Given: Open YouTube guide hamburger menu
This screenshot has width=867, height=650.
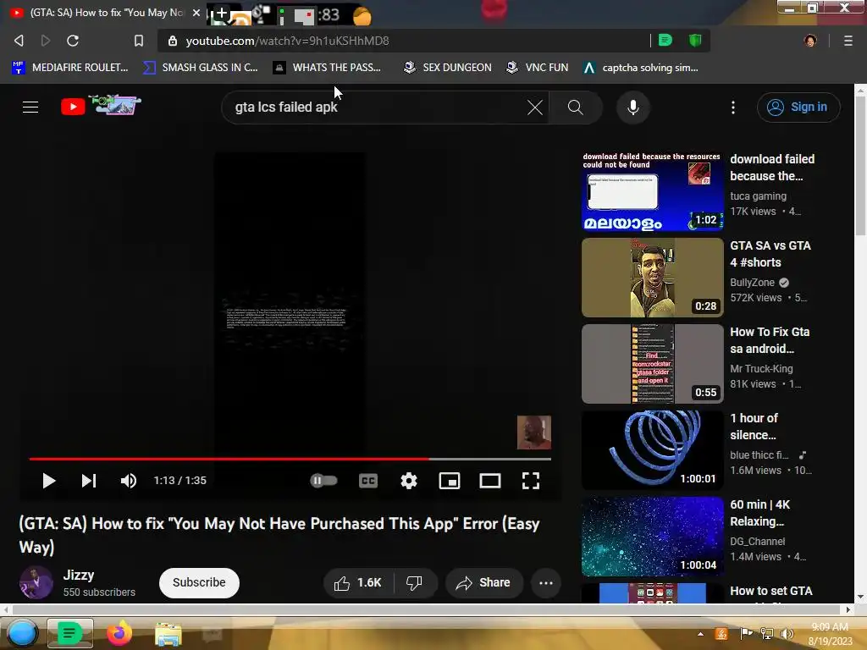Looking at the screenshot, I should coord(30,107).
